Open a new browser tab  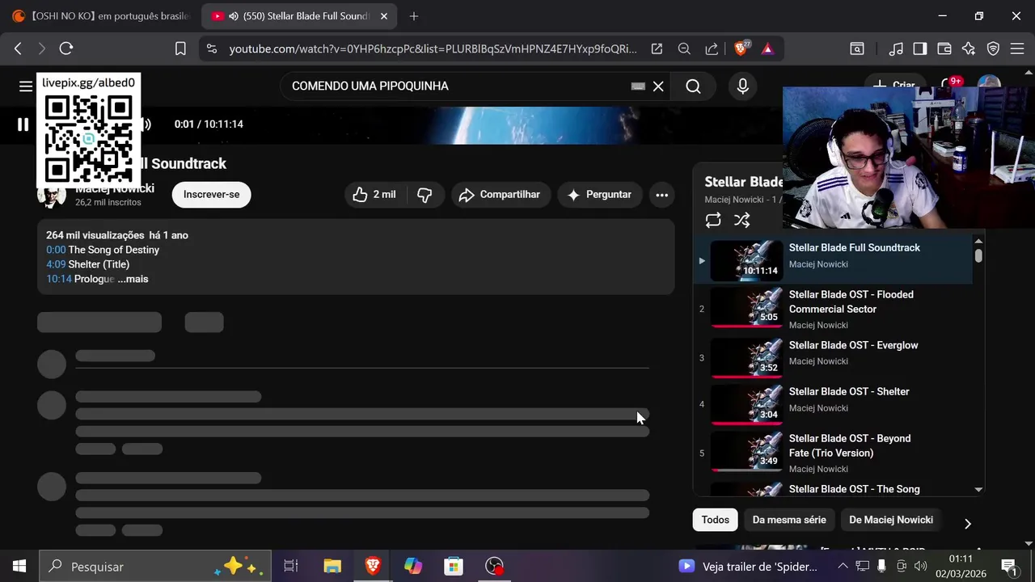click(414, 16)
